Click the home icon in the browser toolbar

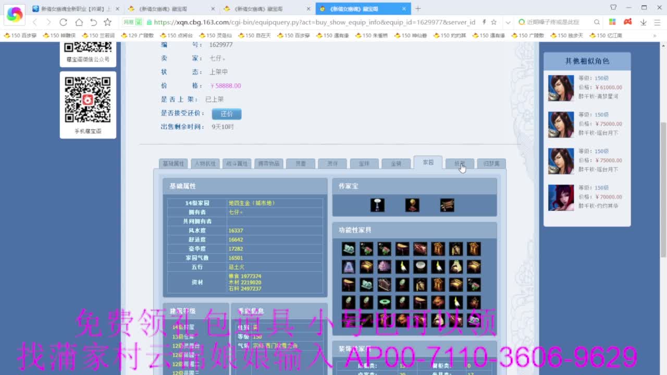click(78, 23)
